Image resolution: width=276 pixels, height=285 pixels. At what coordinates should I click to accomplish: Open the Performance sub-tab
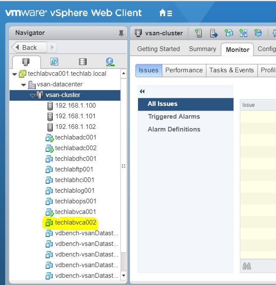[184, 70]
